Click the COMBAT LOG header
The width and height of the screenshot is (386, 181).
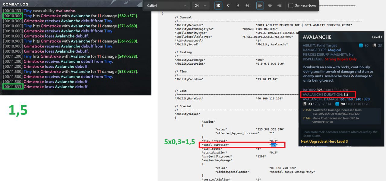pos(15,4)
